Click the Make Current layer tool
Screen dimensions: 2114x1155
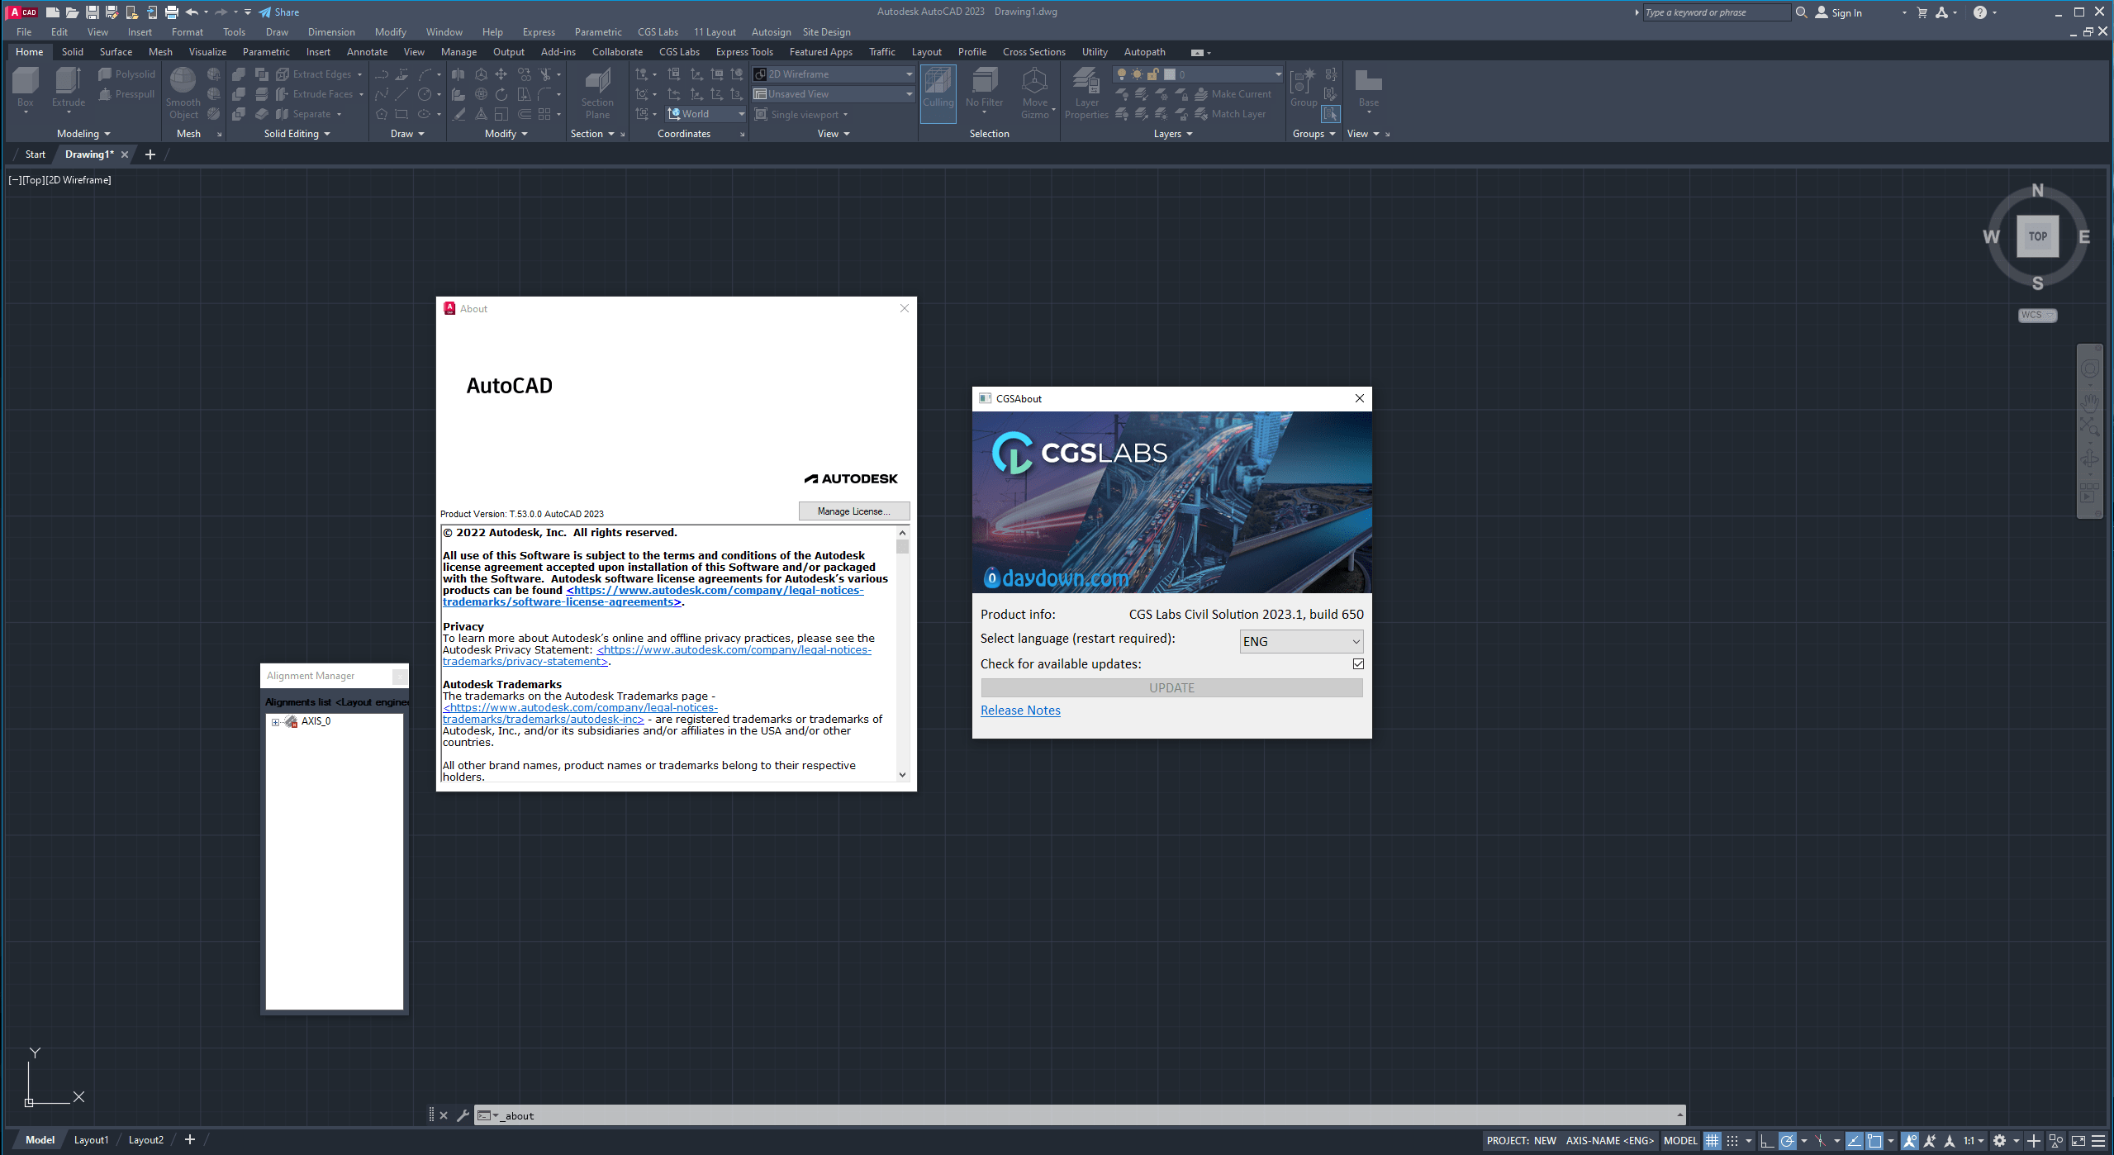tap(1233, 94)
